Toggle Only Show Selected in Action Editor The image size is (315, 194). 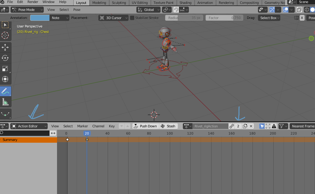(x=262, y=126)
